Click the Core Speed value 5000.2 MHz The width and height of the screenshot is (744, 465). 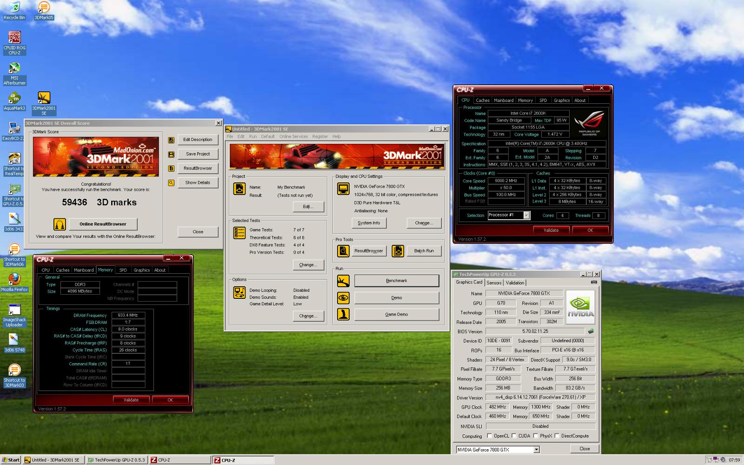[x=506, y=181]
